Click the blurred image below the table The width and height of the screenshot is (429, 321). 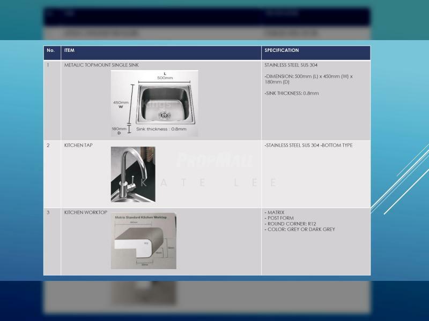143,293
